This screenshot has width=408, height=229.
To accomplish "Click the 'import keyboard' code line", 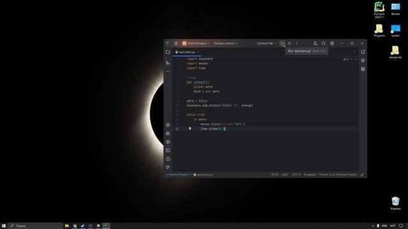I will pyautogui.click(x=200, y=59).
